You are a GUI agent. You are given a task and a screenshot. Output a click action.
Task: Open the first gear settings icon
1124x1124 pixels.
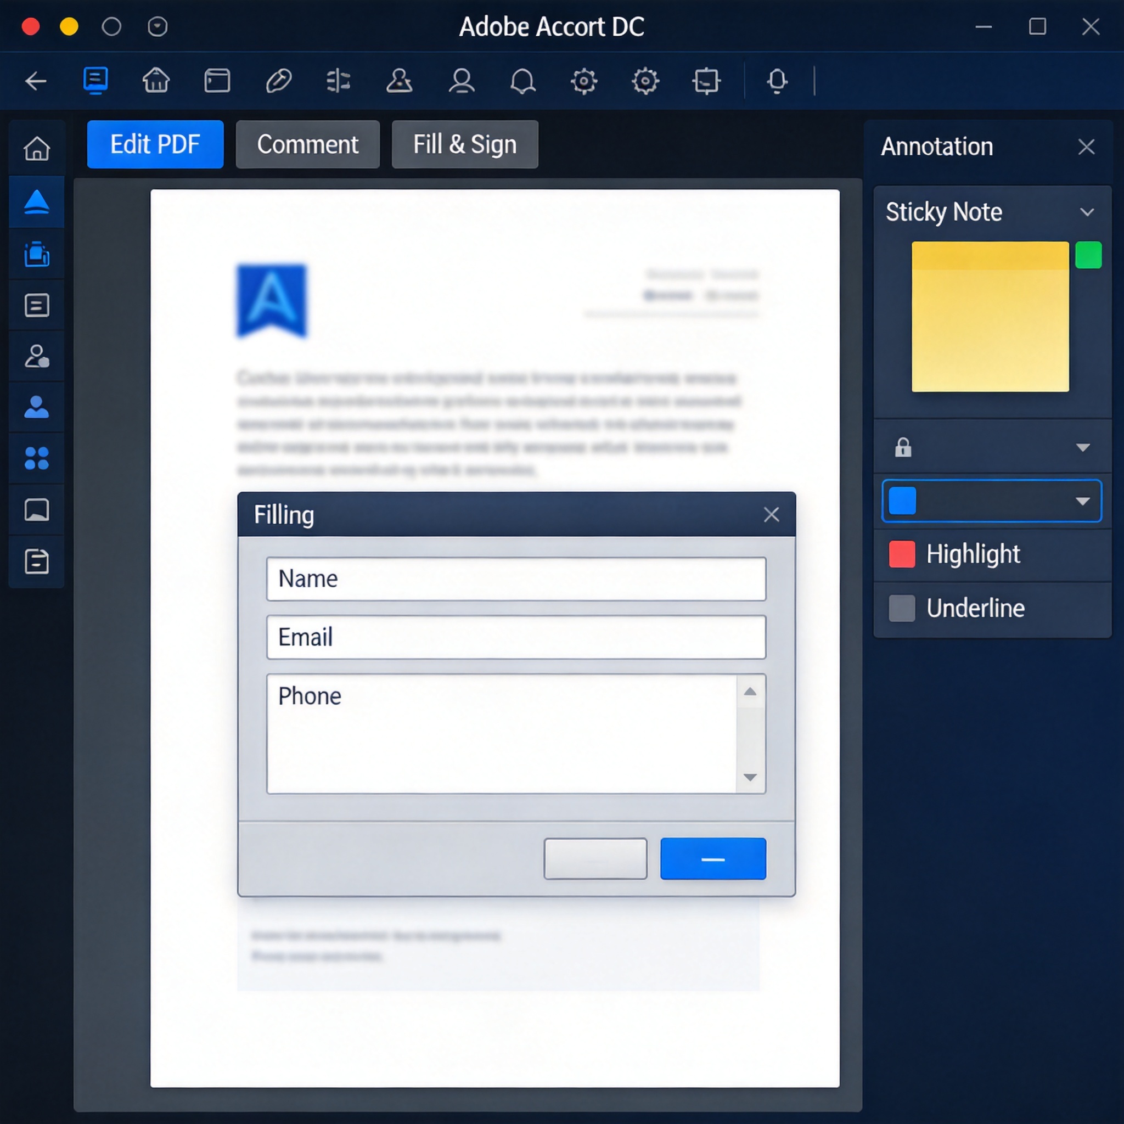584,81
